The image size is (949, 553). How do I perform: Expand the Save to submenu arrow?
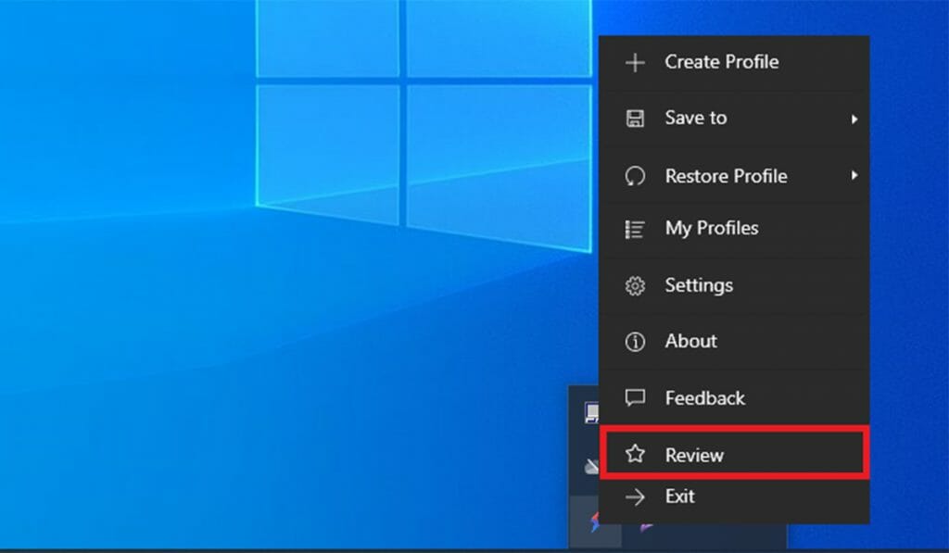coord(854,119)
